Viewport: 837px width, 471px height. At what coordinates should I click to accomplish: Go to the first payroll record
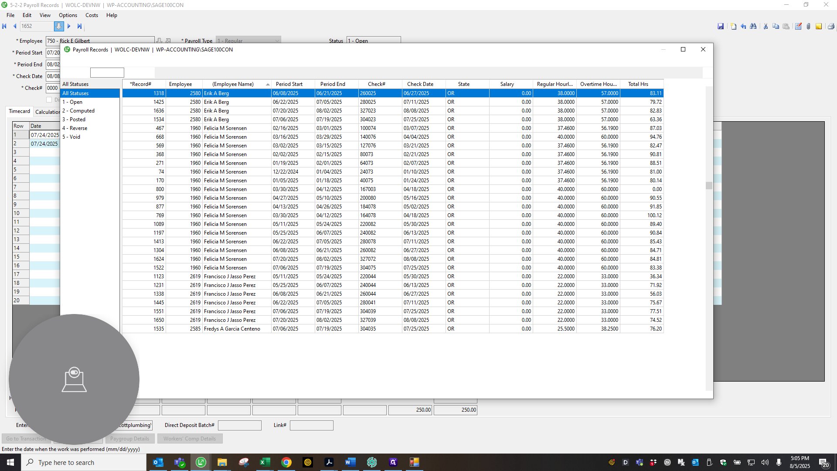4,26
